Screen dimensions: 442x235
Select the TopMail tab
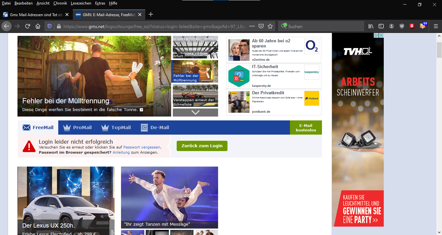(x=116, y=128)
